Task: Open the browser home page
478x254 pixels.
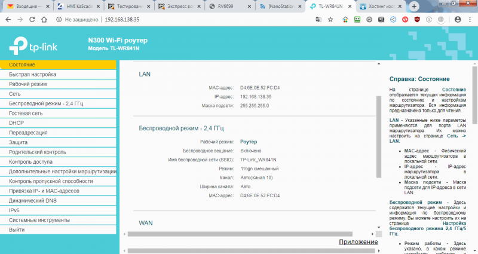Action: click(44, 20)
